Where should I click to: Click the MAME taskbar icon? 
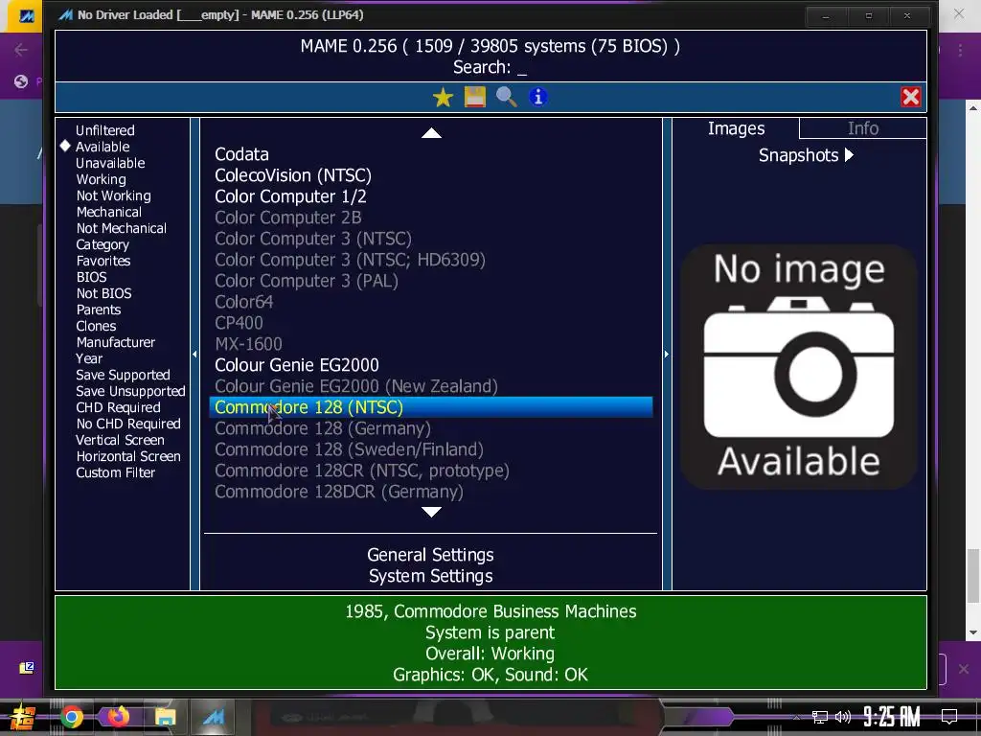[214, 717]
